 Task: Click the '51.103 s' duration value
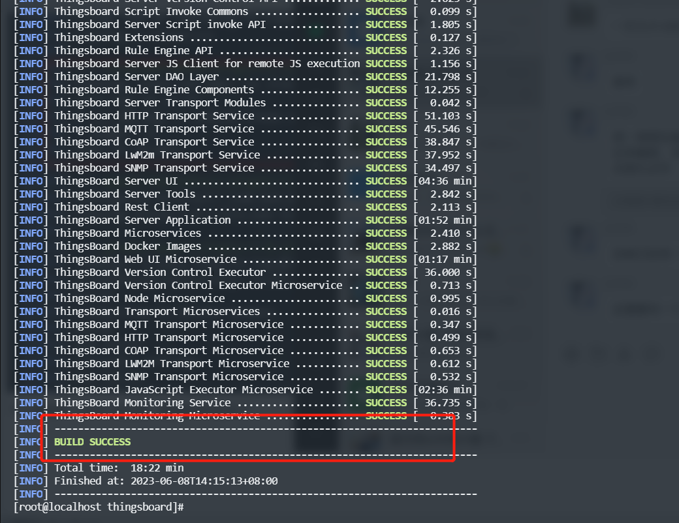tap(448, 116)
